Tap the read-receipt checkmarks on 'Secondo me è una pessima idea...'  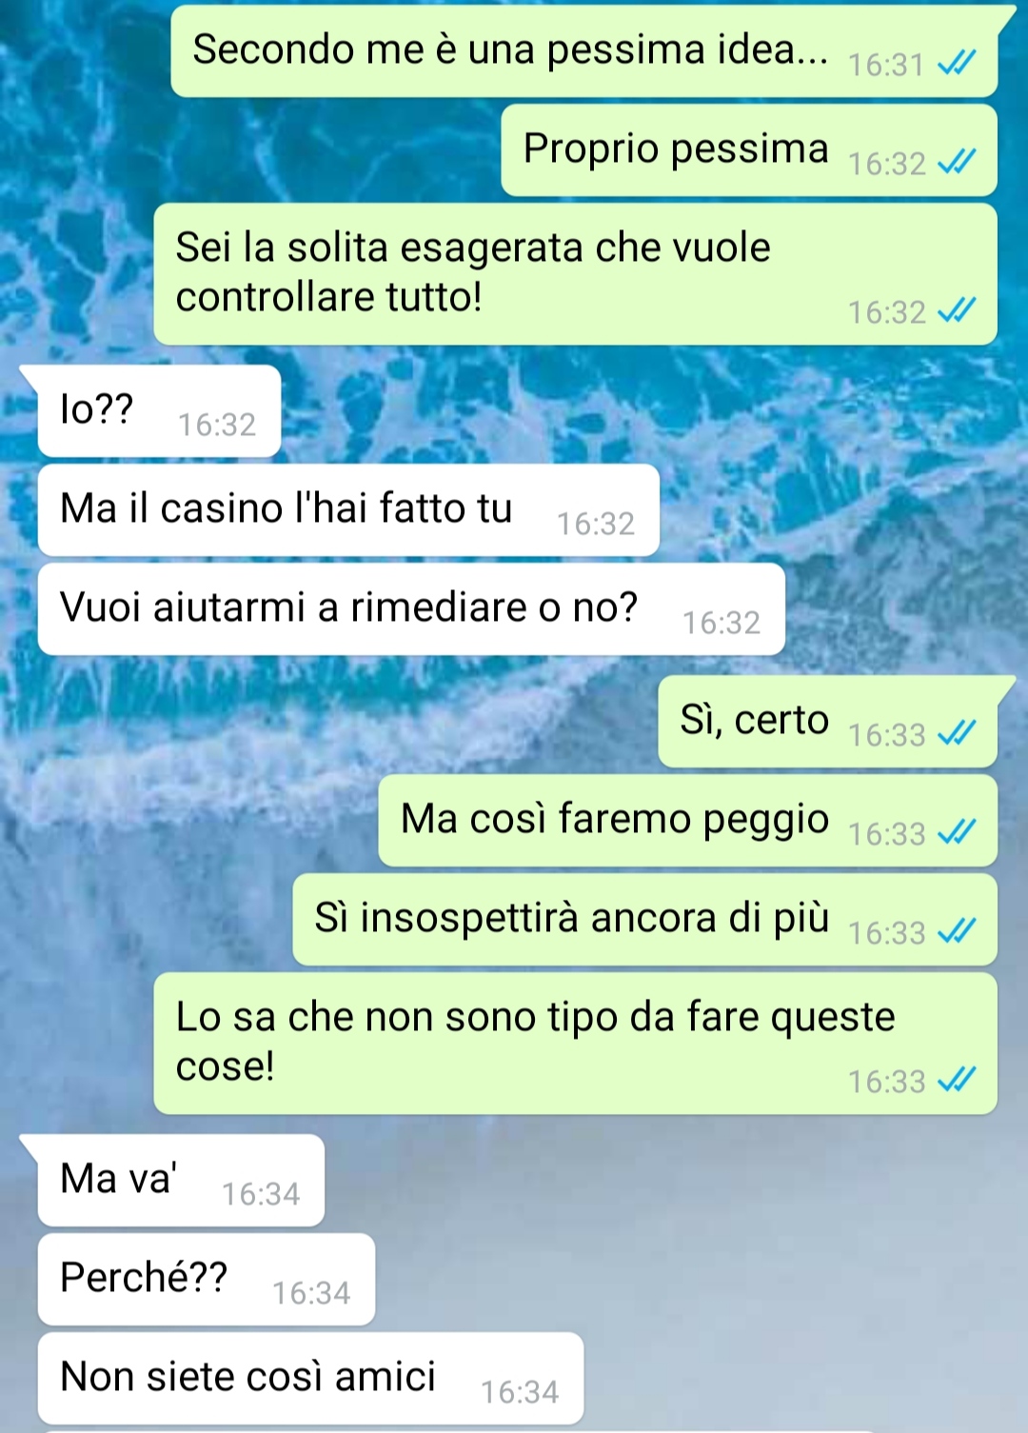click(x=957, y=64)
